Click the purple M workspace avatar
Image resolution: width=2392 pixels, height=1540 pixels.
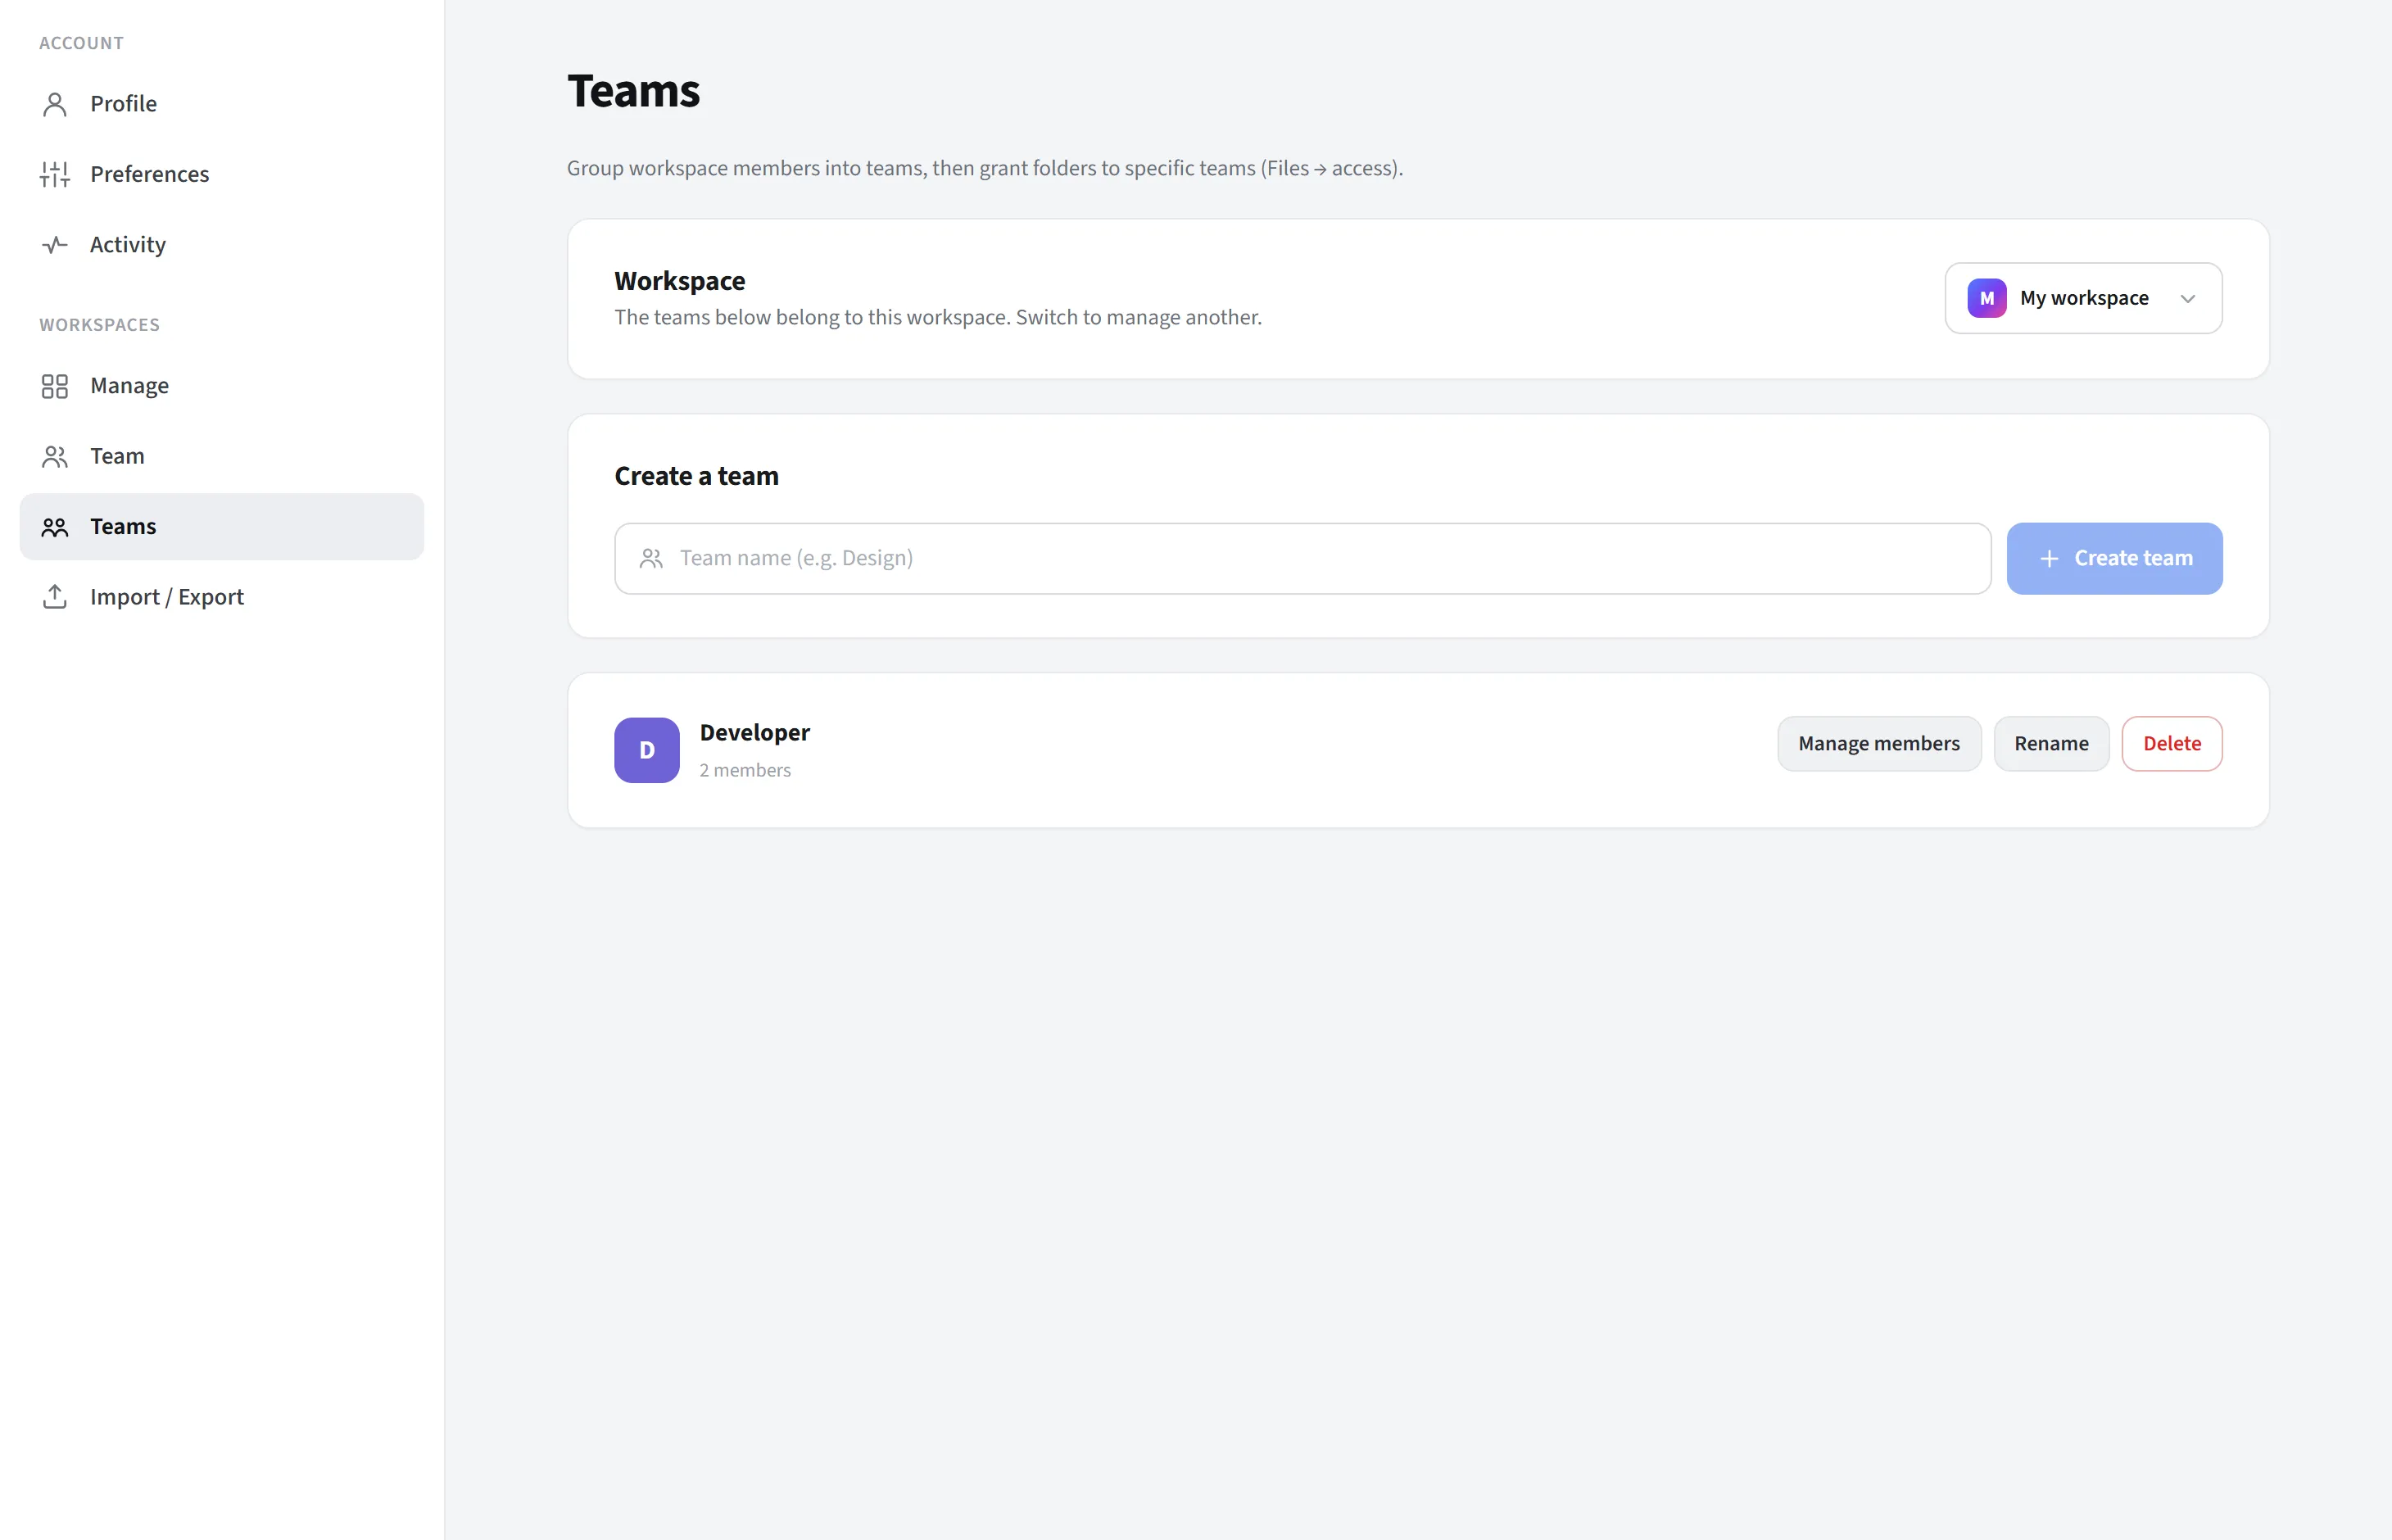1986,298
